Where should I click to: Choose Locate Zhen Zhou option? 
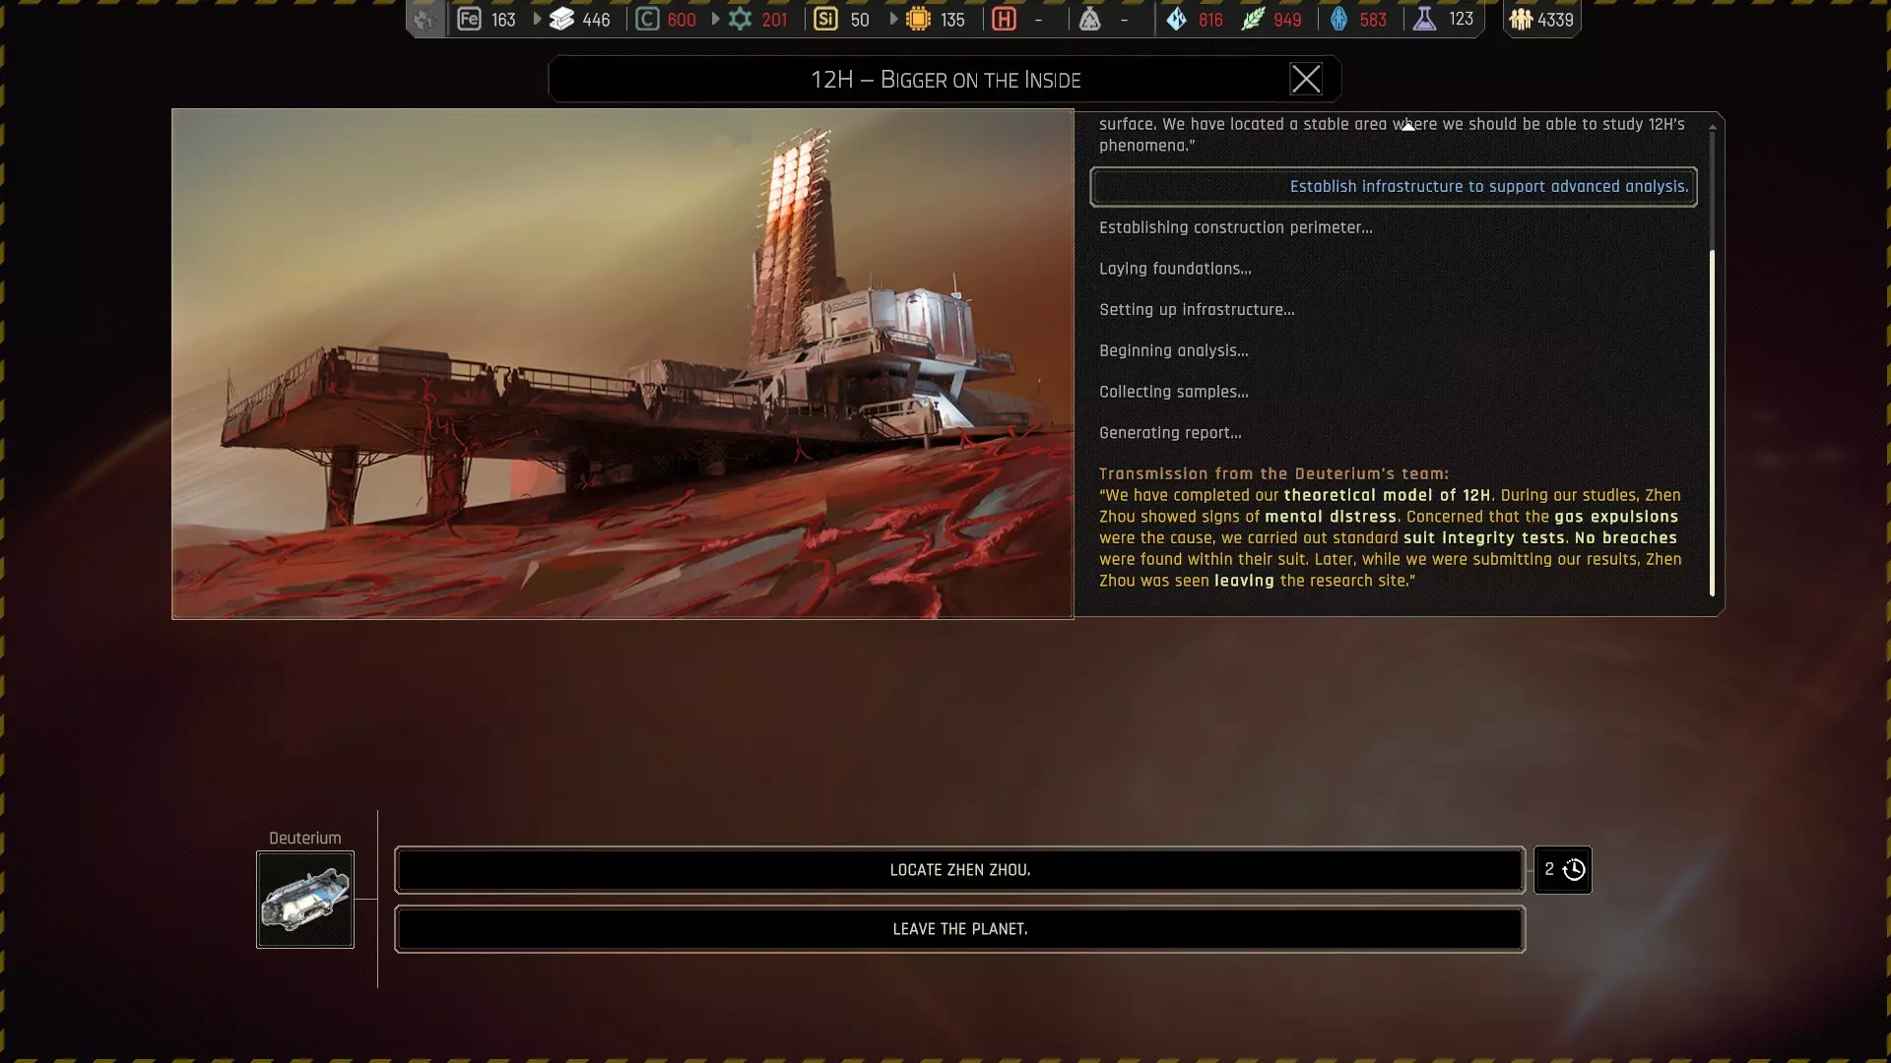[959, 870]
